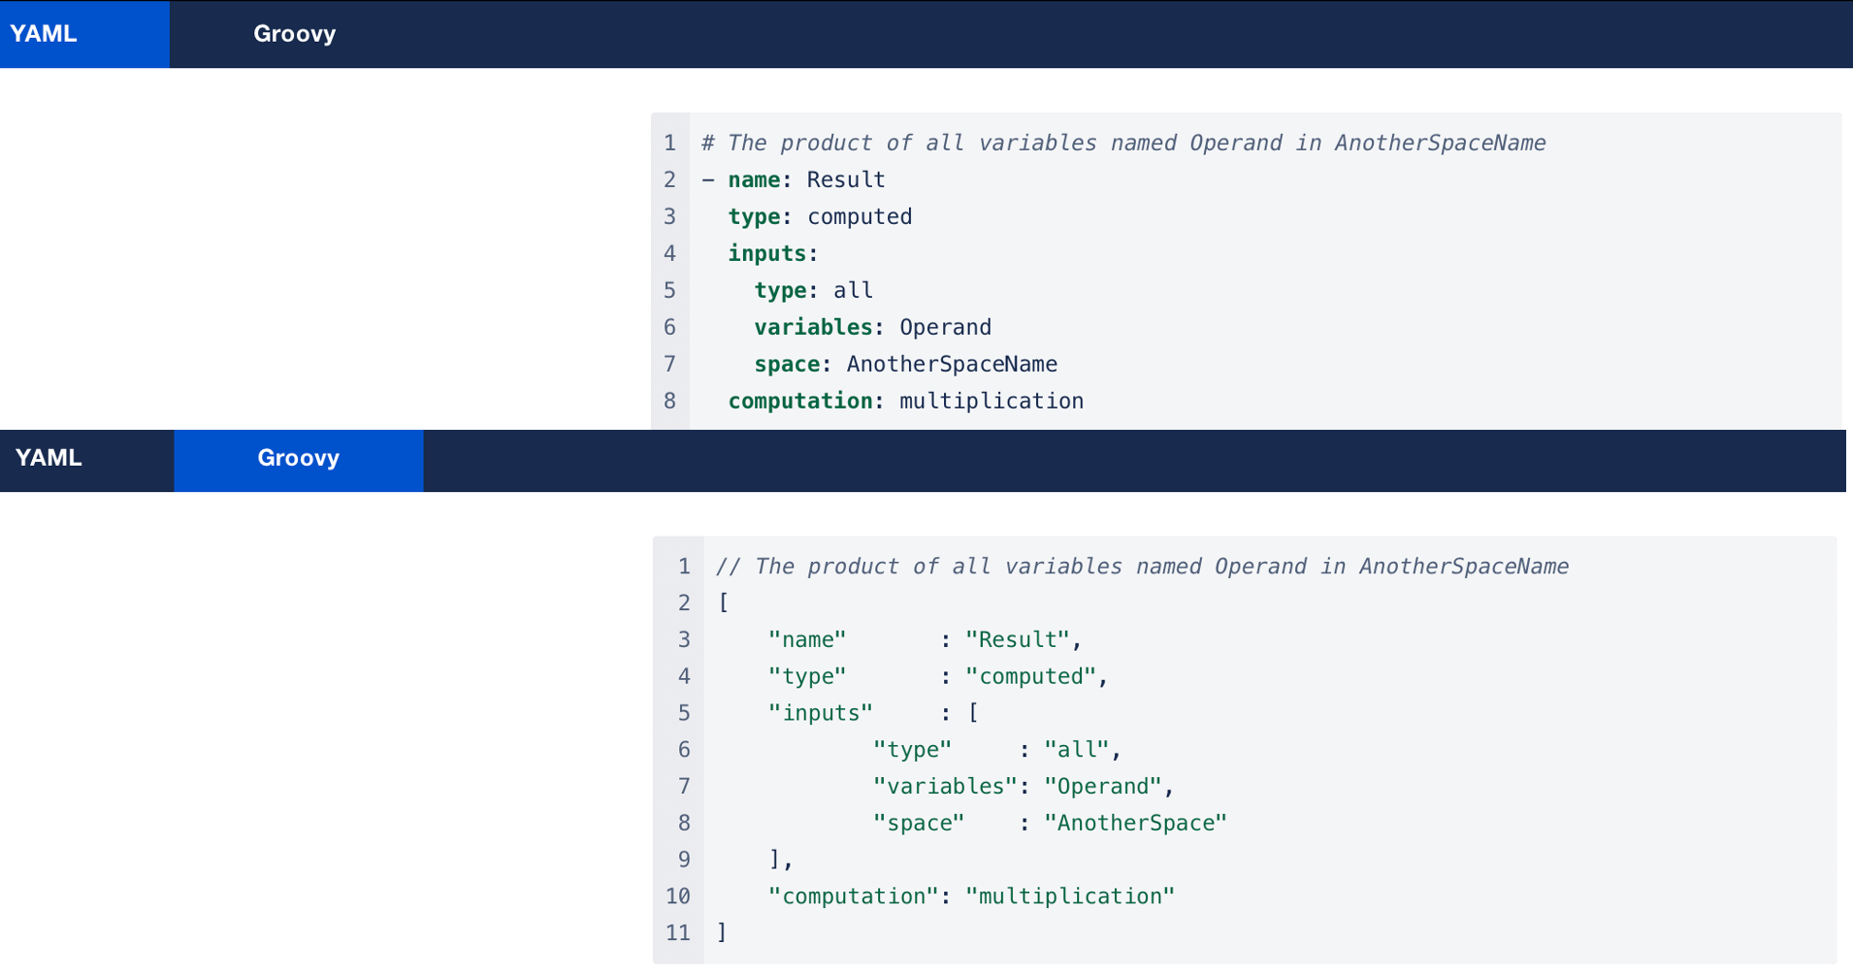Click 'variables: Operand' in the YAML snippet

click(872, 327)
